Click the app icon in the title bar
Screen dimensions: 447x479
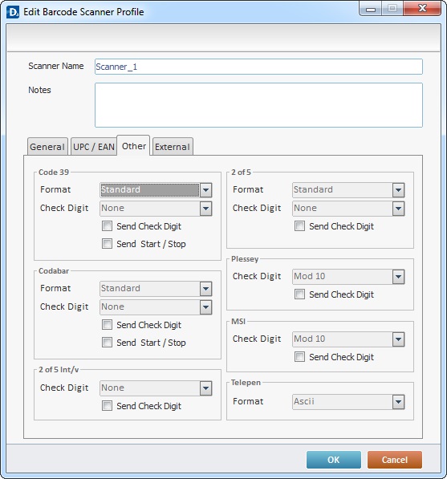click(13, 12)
